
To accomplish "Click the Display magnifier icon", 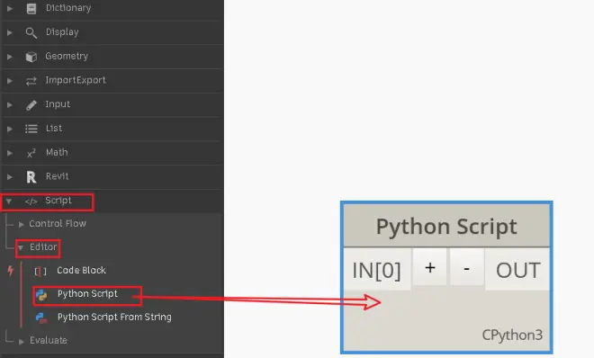I will (x=31, y=33).
